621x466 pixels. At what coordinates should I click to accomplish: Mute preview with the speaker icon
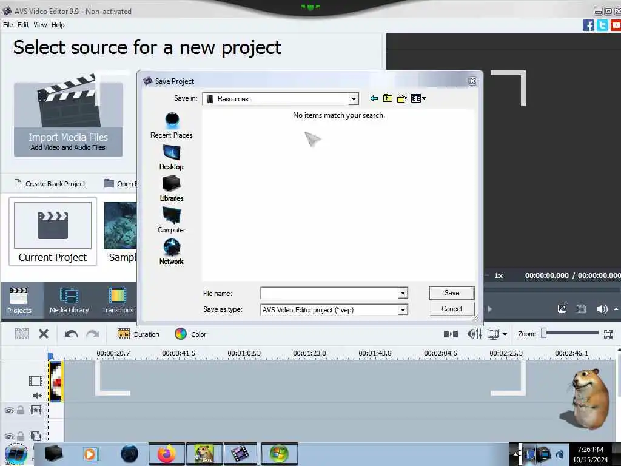(602, 309)
